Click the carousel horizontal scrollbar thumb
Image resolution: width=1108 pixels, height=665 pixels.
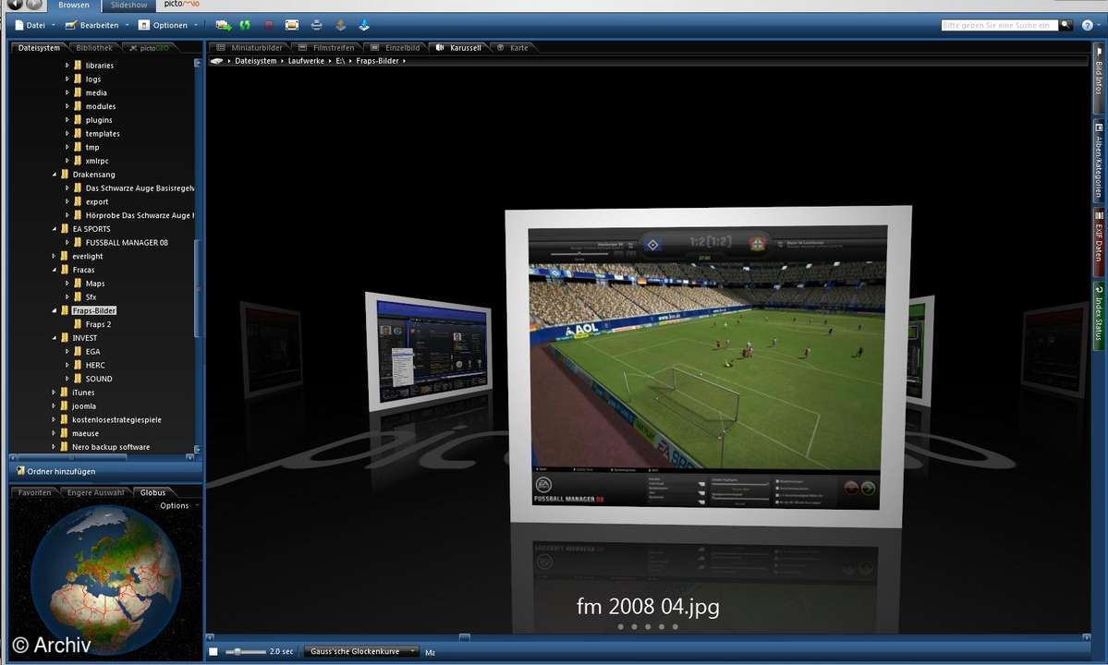pyautogui.click(x=464, y=637)
